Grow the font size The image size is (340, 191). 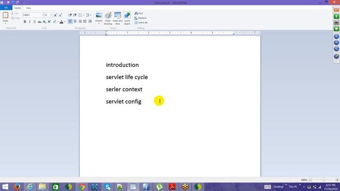(x=55, y=15)
